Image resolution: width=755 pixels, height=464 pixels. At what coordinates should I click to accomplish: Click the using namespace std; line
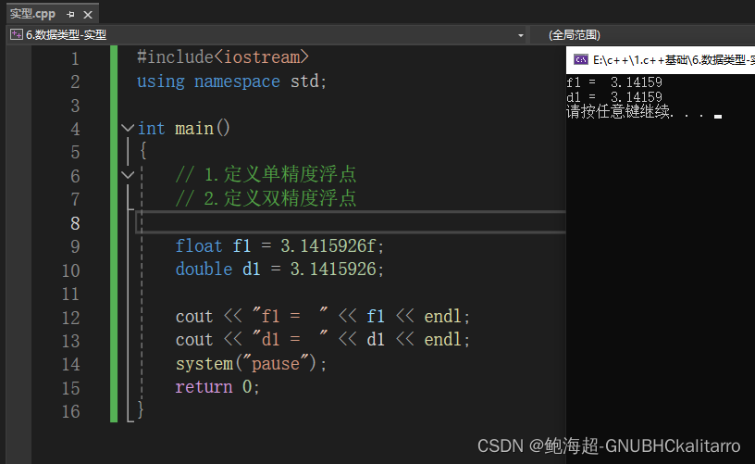(x=231, y=82)
